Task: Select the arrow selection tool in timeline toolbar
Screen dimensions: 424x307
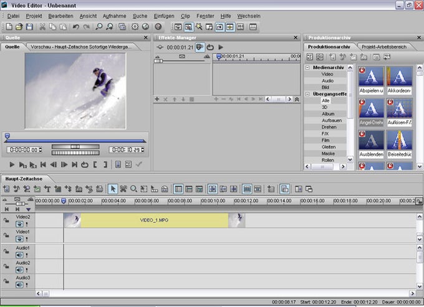Action: point(113,189)
